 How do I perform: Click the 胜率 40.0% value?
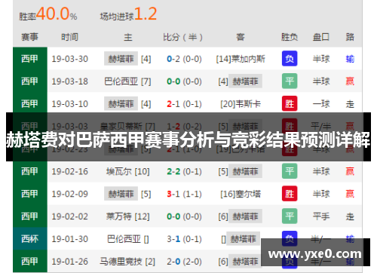coord(48,14)
